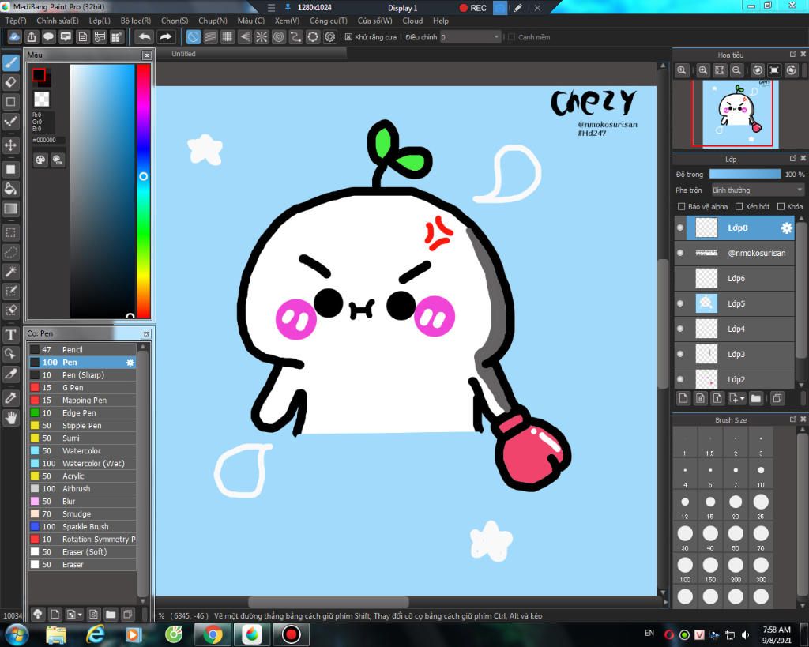Toggle the Bảo vệ alpha checkbox

(x=681, y=206)
